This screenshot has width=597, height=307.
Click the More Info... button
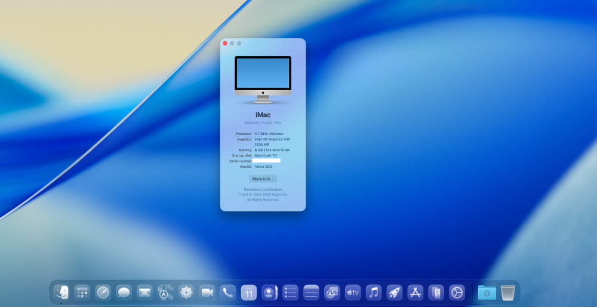click(263, 179)
